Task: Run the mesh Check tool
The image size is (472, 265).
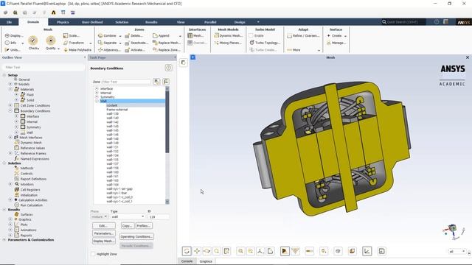Action: point(33,43)
